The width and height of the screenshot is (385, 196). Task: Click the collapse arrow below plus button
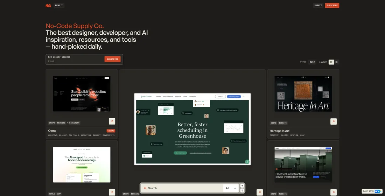pyautogui.click(x=242, y=191)
